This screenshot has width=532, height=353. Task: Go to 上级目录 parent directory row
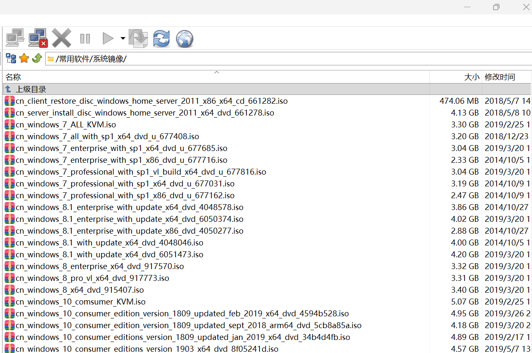(x=267, y=89)
